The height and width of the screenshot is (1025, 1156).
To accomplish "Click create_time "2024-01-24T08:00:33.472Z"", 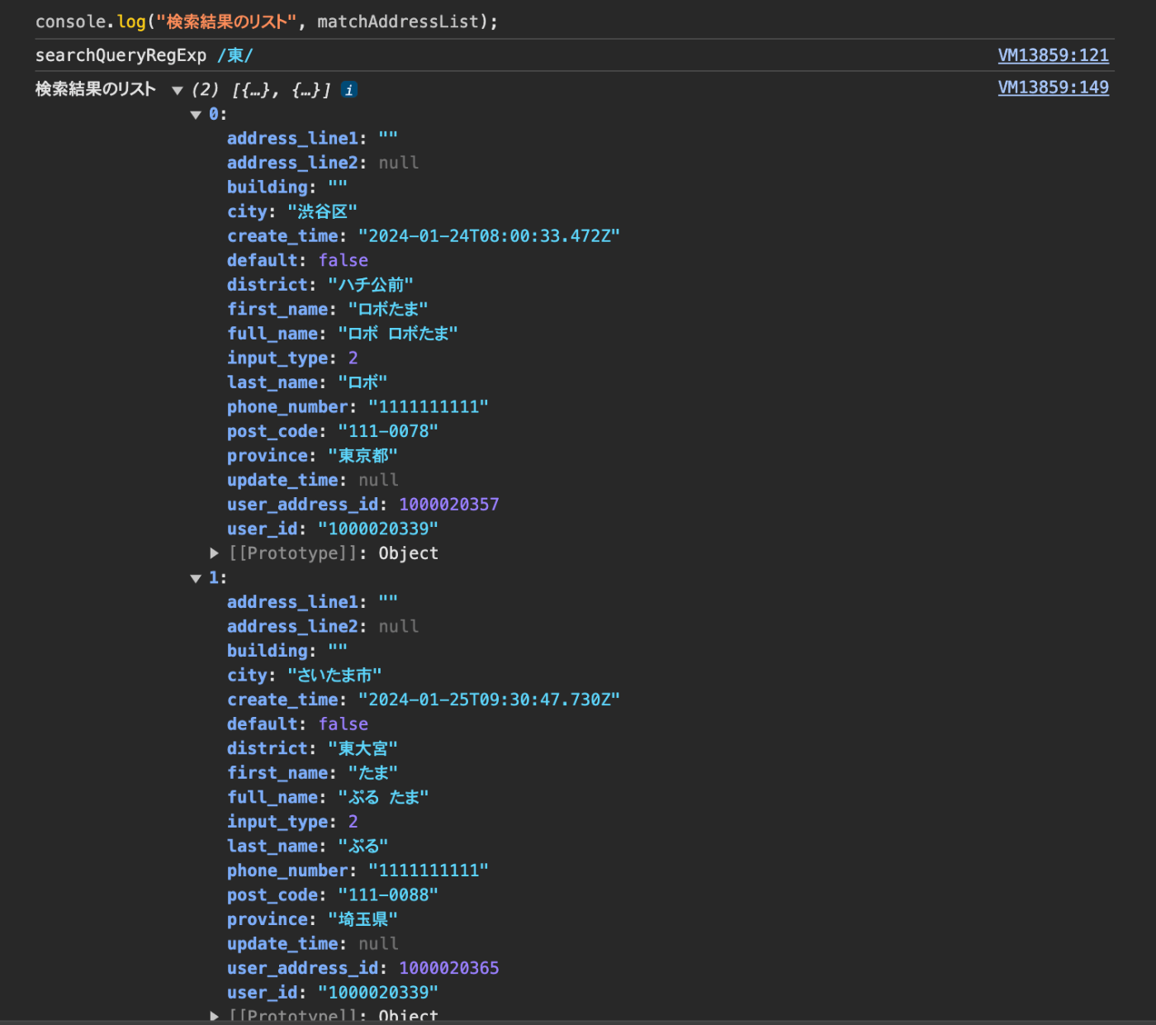I will pyautogui.click(x=489, y=236).
